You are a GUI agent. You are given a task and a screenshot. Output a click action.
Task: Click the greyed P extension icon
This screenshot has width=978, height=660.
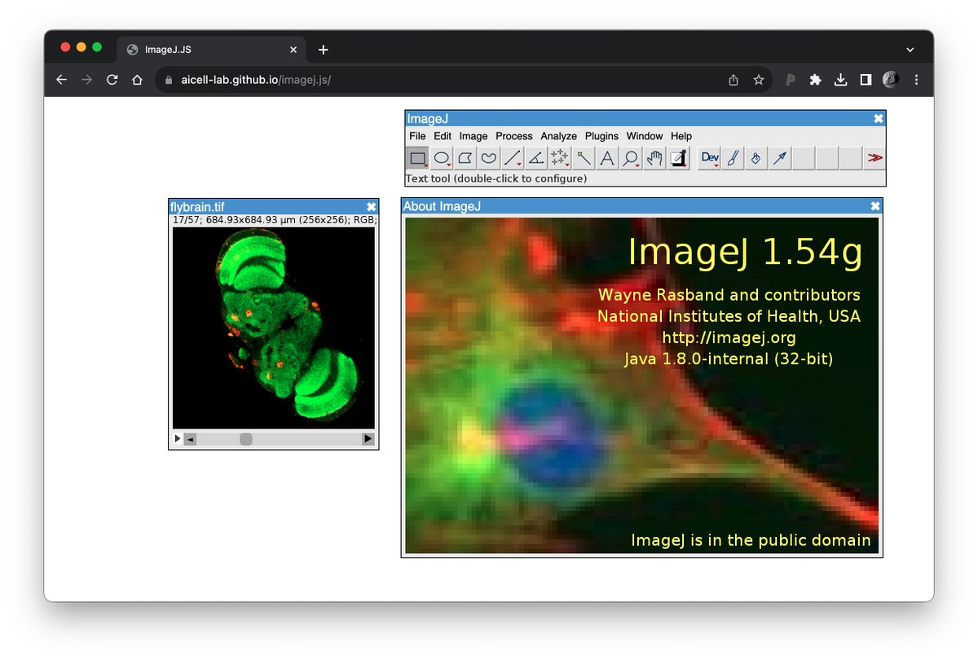click(790, 80)
